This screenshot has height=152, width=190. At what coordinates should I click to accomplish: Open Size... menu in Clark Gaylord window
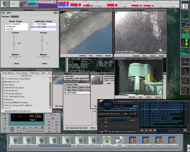point(141,97)
